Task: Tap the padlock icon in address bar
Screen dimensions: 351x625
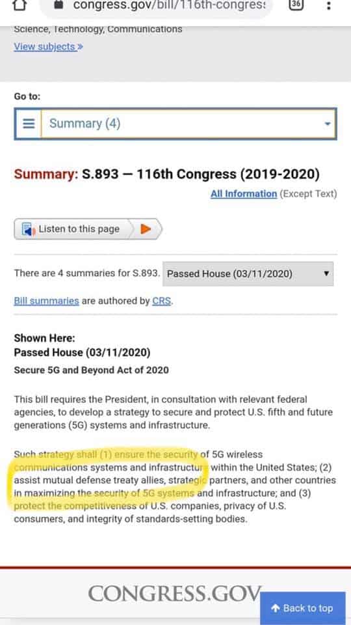Action: coord(58,5)
